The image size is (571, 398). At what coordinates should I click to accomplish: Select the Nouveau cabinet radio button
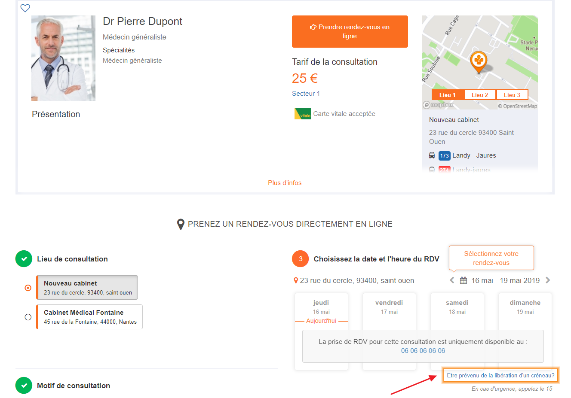28,288
